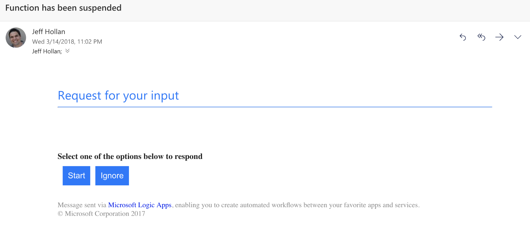Click the Reply arrow icon
Image resolution: width=530 pixels, height=227 pixels.
[x=463, y=37]
